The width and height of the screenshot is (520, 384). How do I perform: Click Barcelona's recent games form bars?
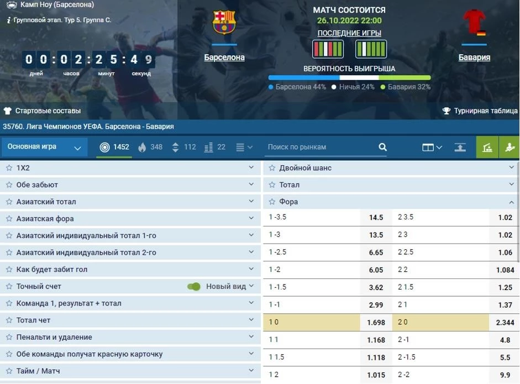pos(328,49)
